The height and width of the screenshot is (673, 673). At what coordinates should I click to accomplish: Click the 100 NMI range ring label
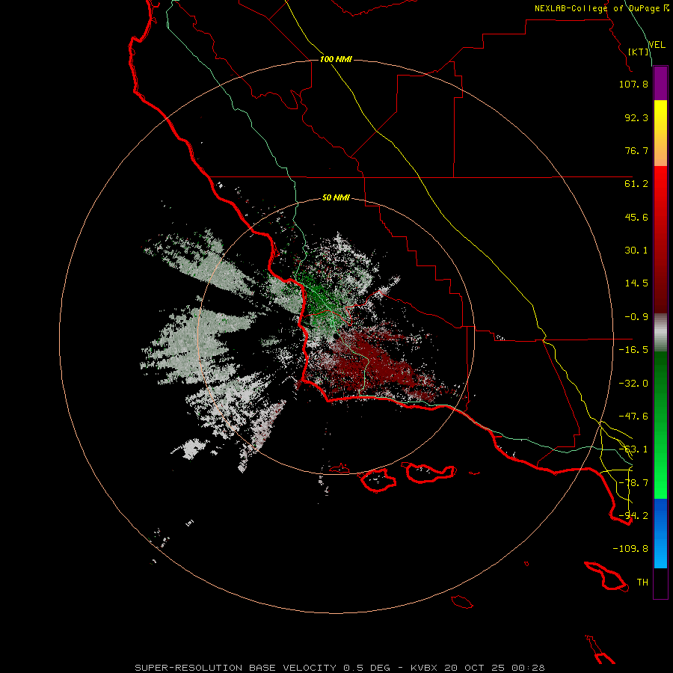pyautogui.click(x=336, y=59)
